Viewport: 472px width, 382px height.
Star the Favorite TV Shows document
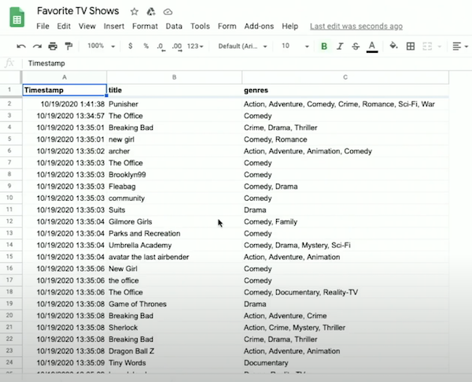pyautogui.click(x=135, y=12)
